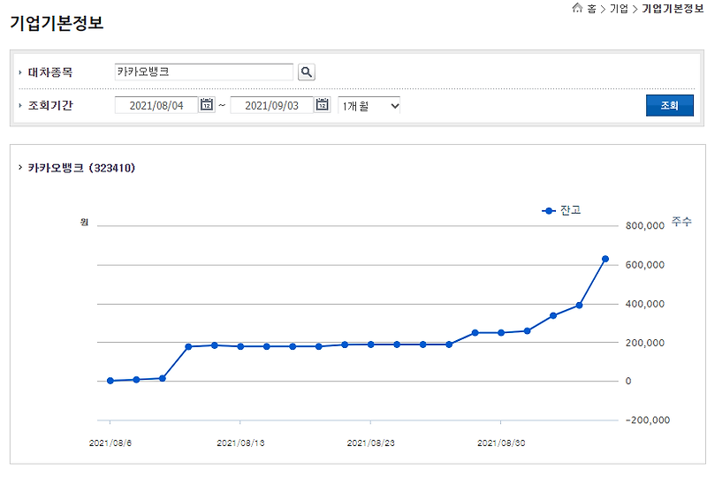This screenshot has width=707, height=492.
Task: Open the 기업 breadcrumb link
Action: point(619,9)
